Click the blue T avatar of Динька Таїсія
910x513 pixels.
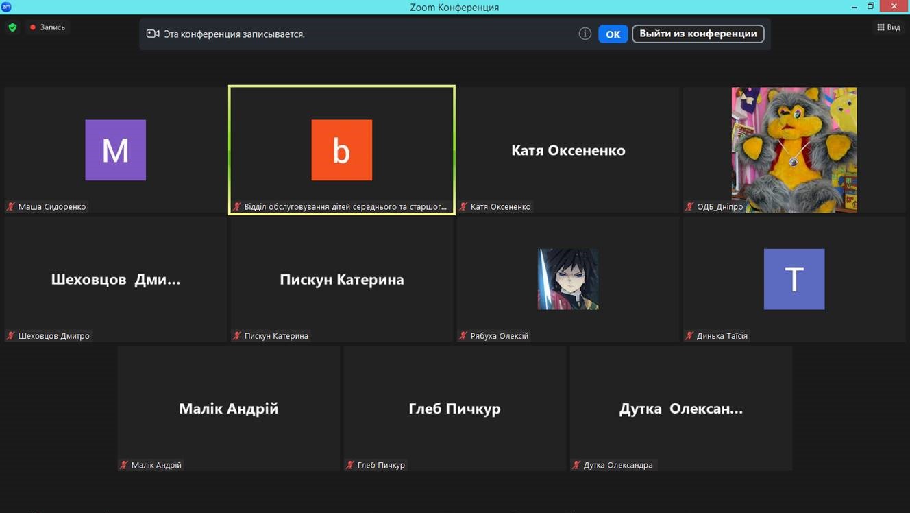point(794,279)
